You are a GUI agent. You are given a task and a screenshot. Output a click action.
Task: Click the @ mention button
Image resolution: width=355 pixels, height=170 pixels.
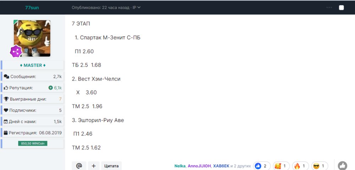79,166
